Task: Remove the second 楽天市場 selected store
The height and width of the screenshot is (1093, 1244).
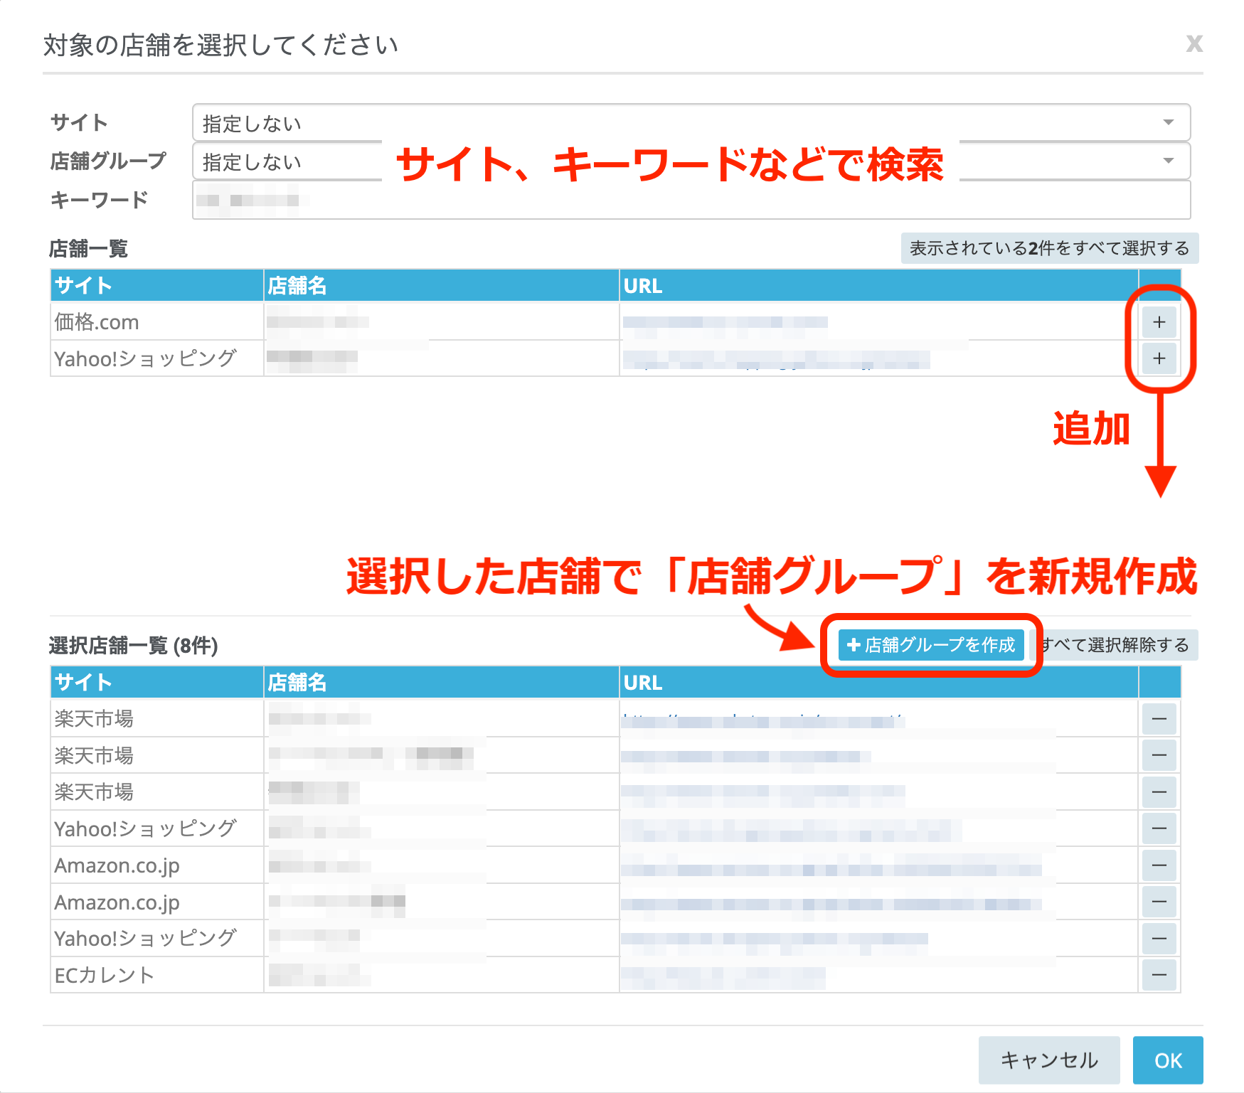Action: pos(1159,755)
